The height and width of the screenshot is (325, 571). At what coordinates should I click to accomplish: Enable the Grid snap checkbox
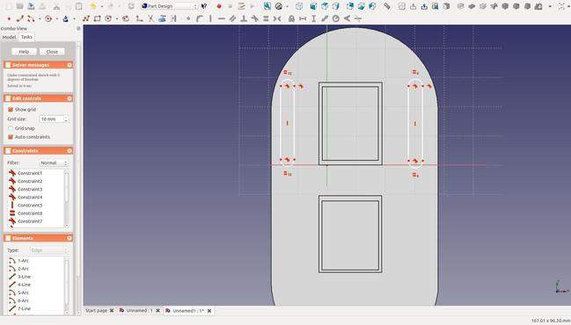[x=11, y=128]
